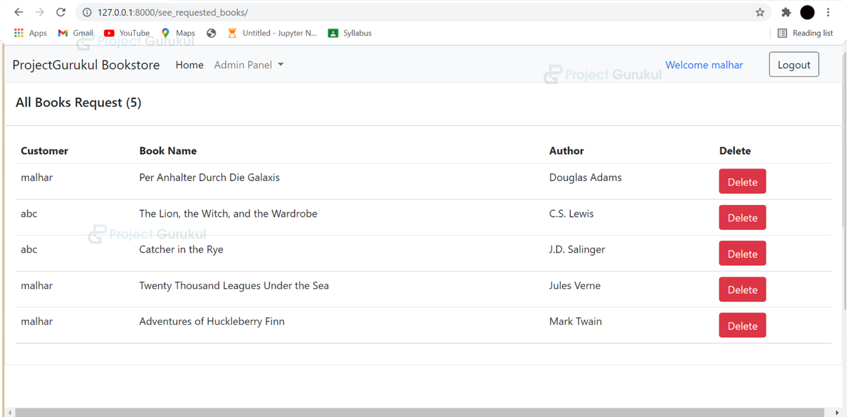Image resolution: width=847 pixels, height=417 pixels.
Task: Expand the Admin Panel dropdown
Action: tap(249, 64)
